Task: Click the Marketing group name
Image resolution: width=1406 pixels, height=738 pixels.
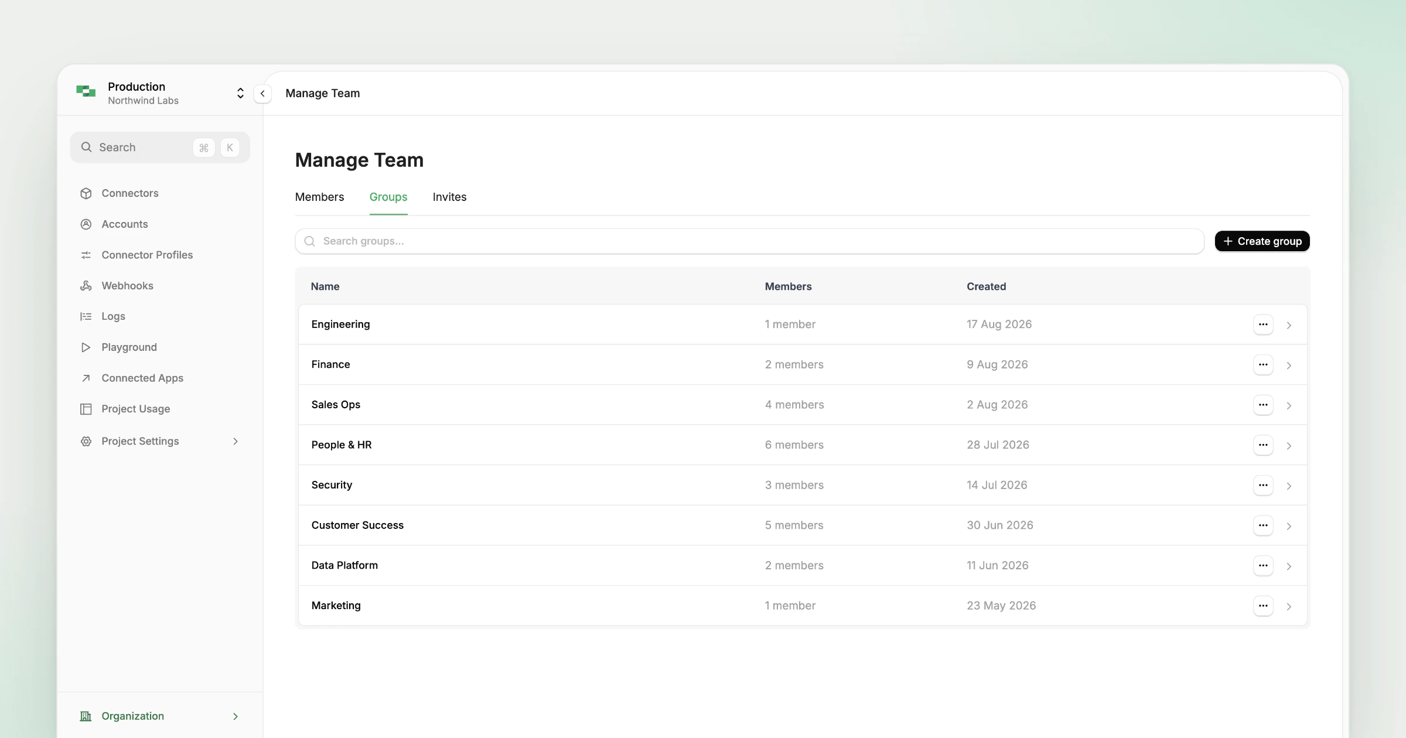Action: (x=336, y=606)
